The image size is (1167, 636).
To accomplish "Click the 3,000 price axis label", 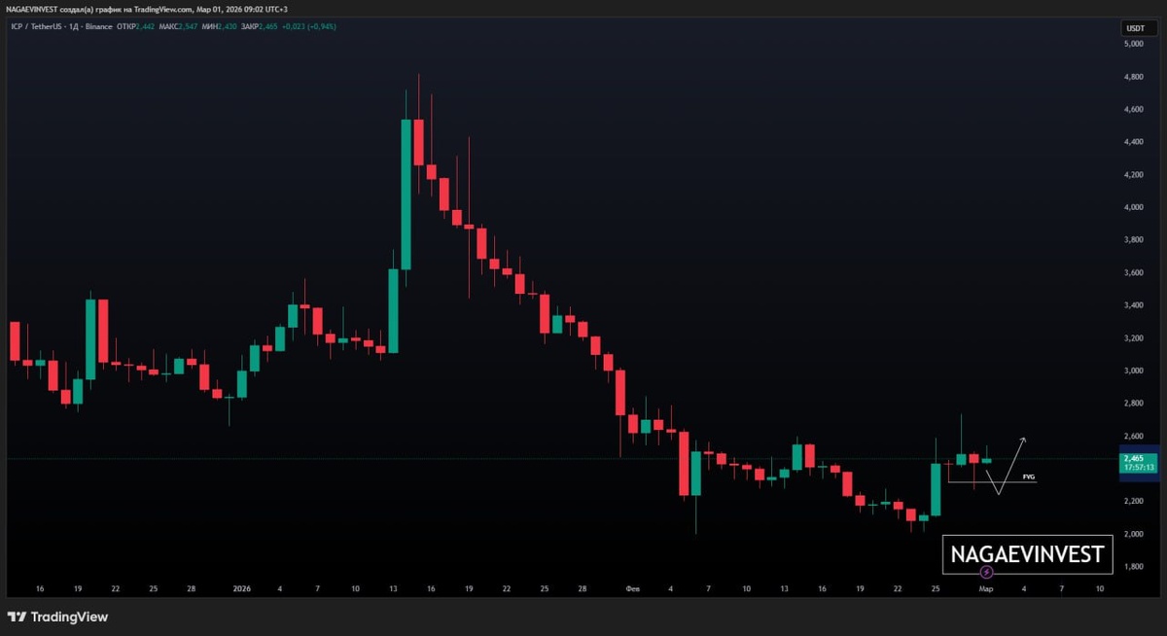I will point(1133,371).
